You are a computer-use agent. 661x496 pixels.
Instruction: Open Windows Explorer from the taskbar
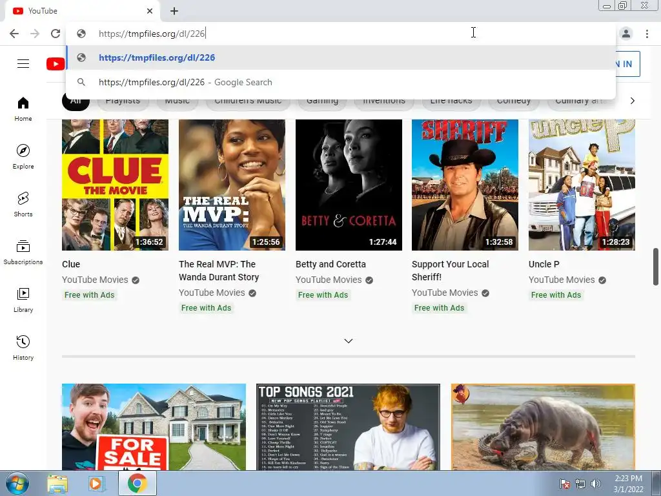click(x=57, y=484)
